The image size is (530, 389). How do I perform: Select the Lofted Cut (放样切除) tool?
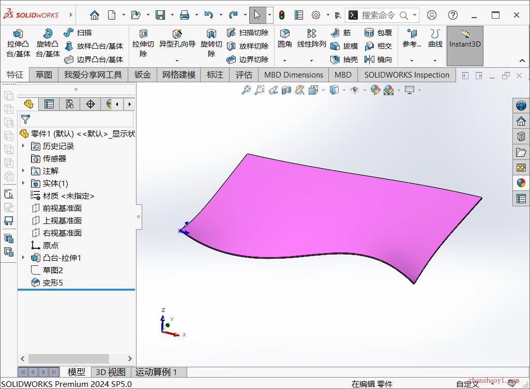[248, 46]
